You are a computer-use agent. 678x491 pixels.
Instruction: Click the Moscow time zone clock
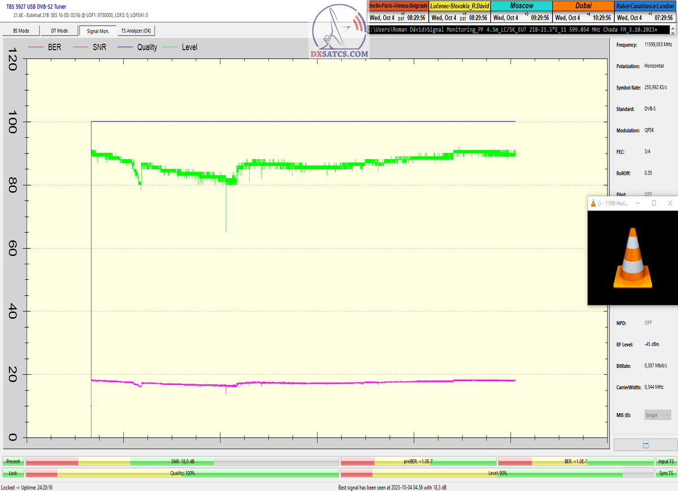pos(521,11)
